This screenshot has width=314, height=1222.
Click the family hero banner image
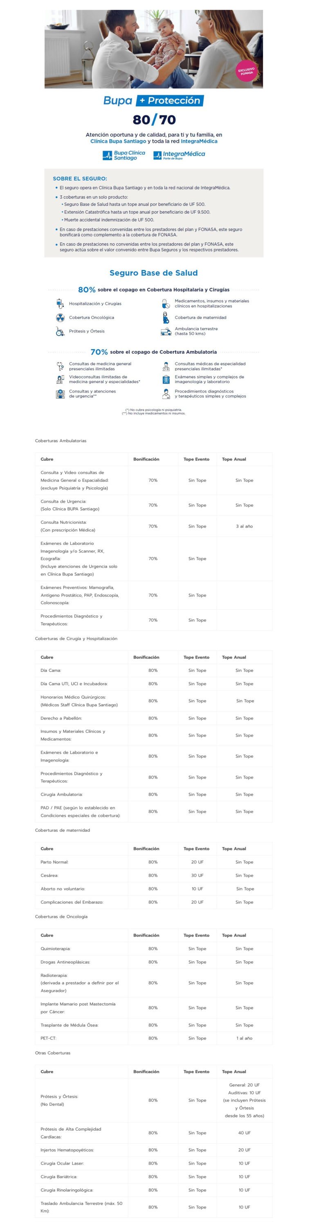click(x=153, y=49)
